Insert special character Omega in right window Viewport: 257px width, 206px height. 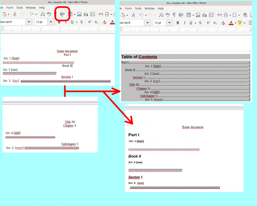tap(235, 15)
